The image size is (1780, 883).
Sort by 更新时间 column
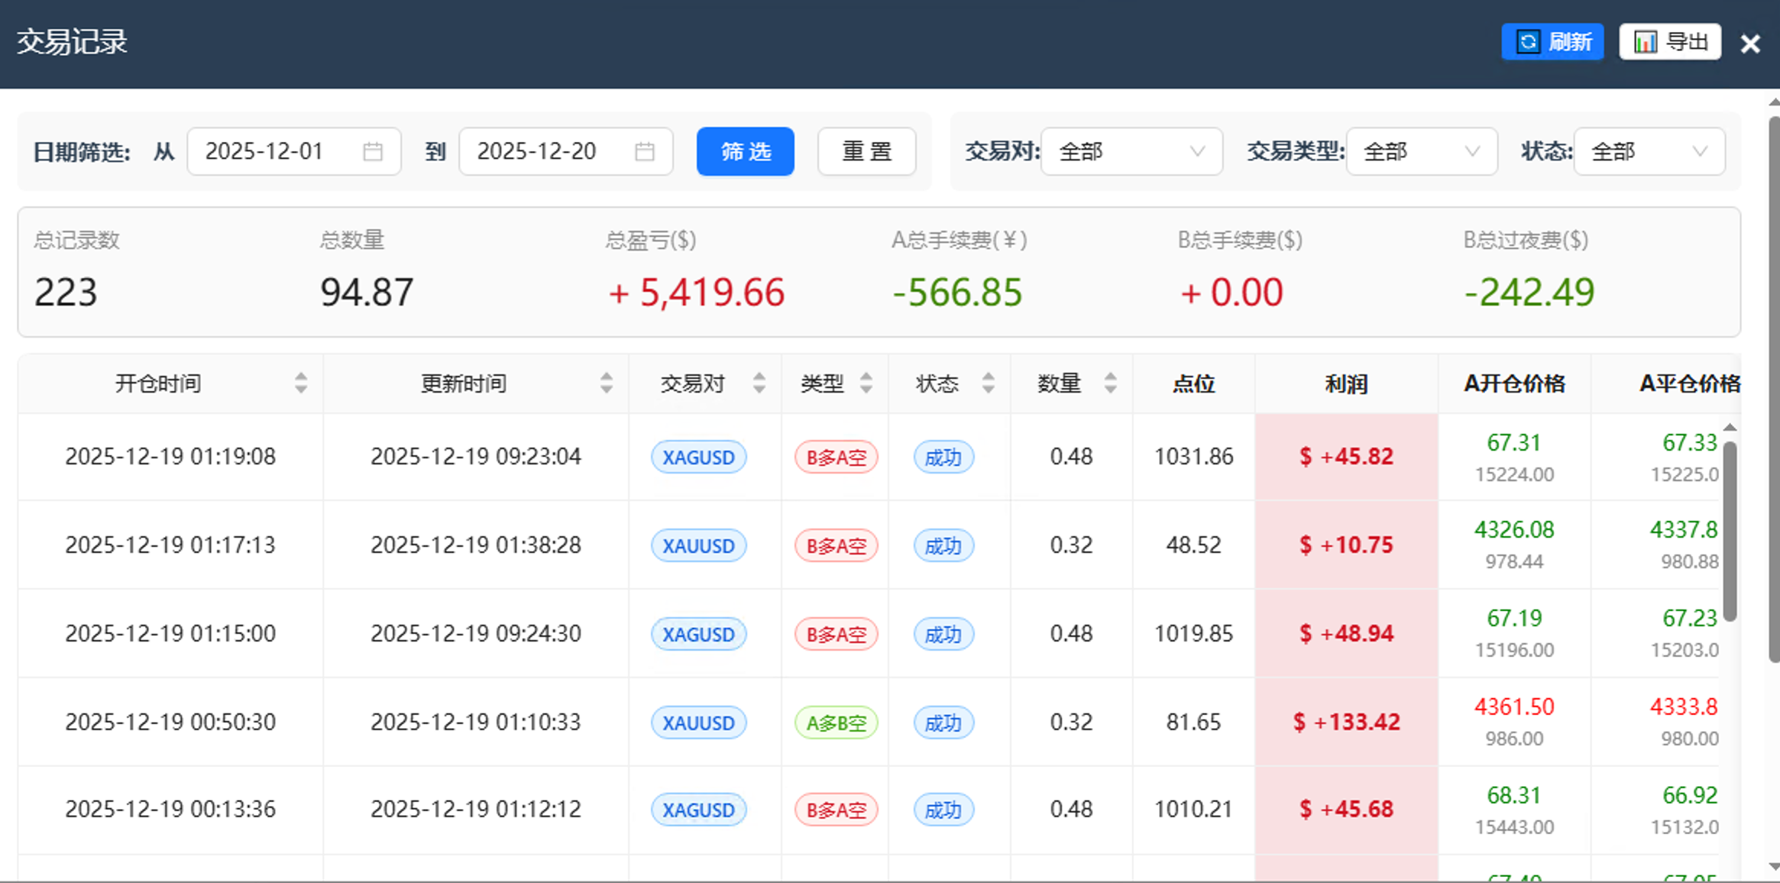click(x=607, y=383)
